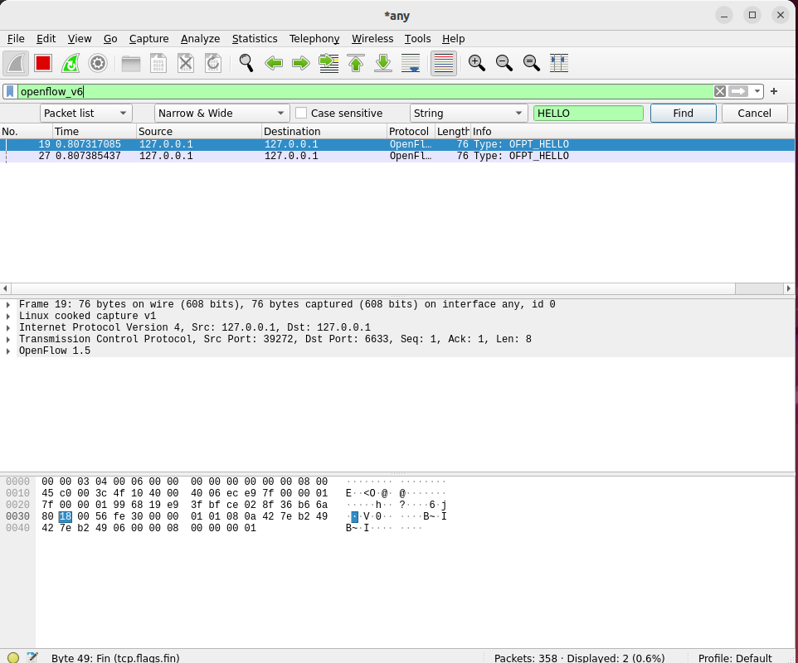Sort by the Protocol column header
This screenshot has width=798, height=663.
click(411, 132)
